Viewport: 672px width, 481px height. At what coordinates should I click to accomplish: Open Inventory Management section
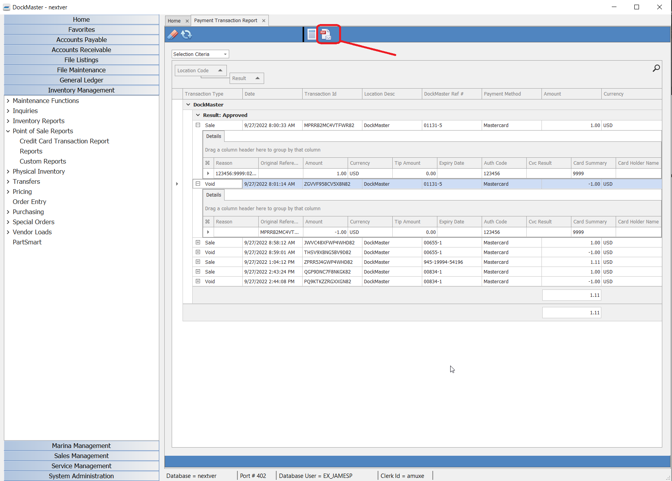(x=82, y=90)
